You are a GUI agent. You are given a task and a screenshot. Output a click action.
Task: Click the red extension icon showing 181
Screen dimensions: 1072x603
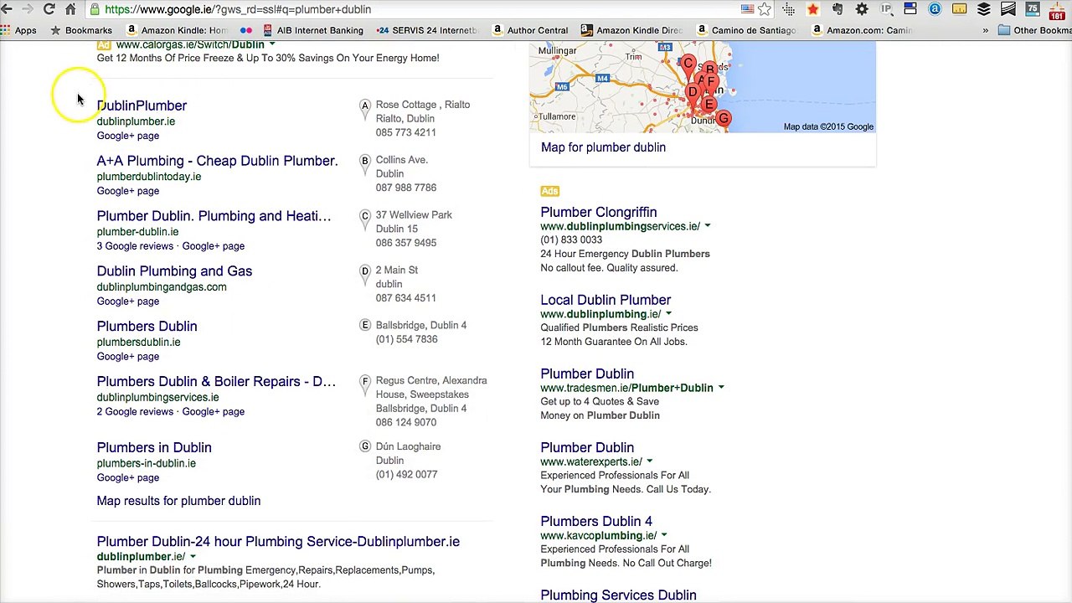click(1057, 9)
